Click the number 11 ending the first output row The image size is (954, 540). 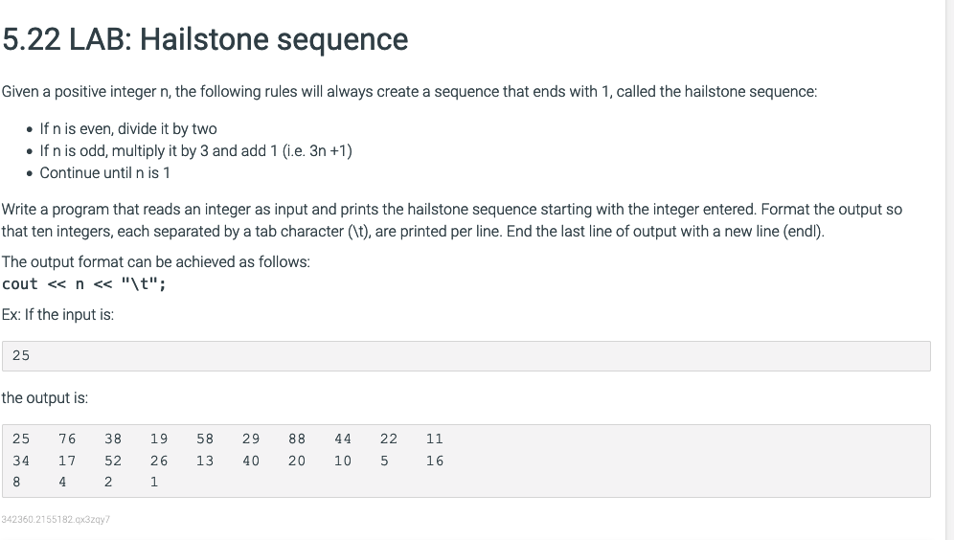click(x=435, y=439)
